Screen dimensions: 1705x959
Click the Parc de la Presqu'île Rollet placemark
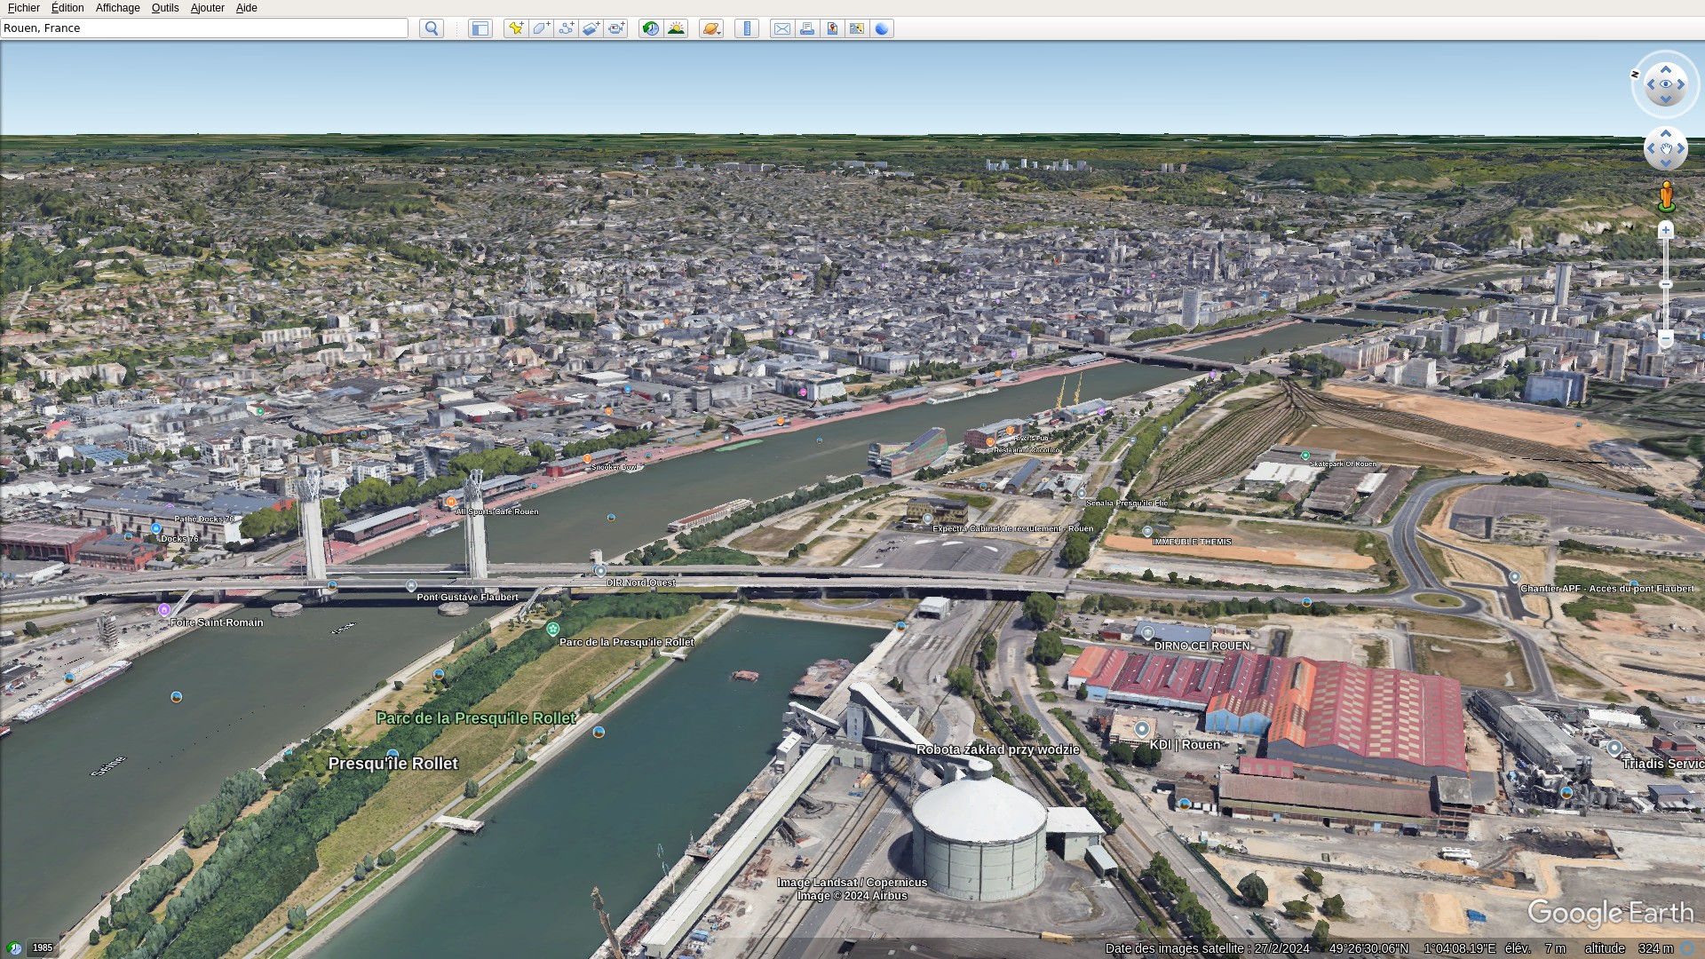(552, 629)
